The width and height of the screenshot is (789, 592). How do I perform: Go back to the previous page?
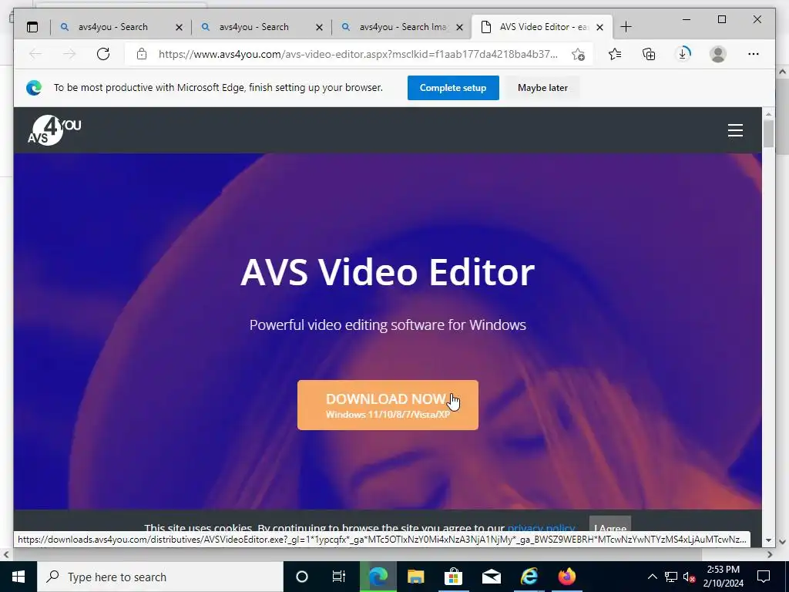(35, 54)
